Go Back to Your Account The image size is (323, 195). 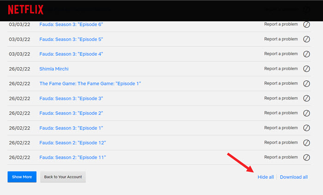click(63, 177)
